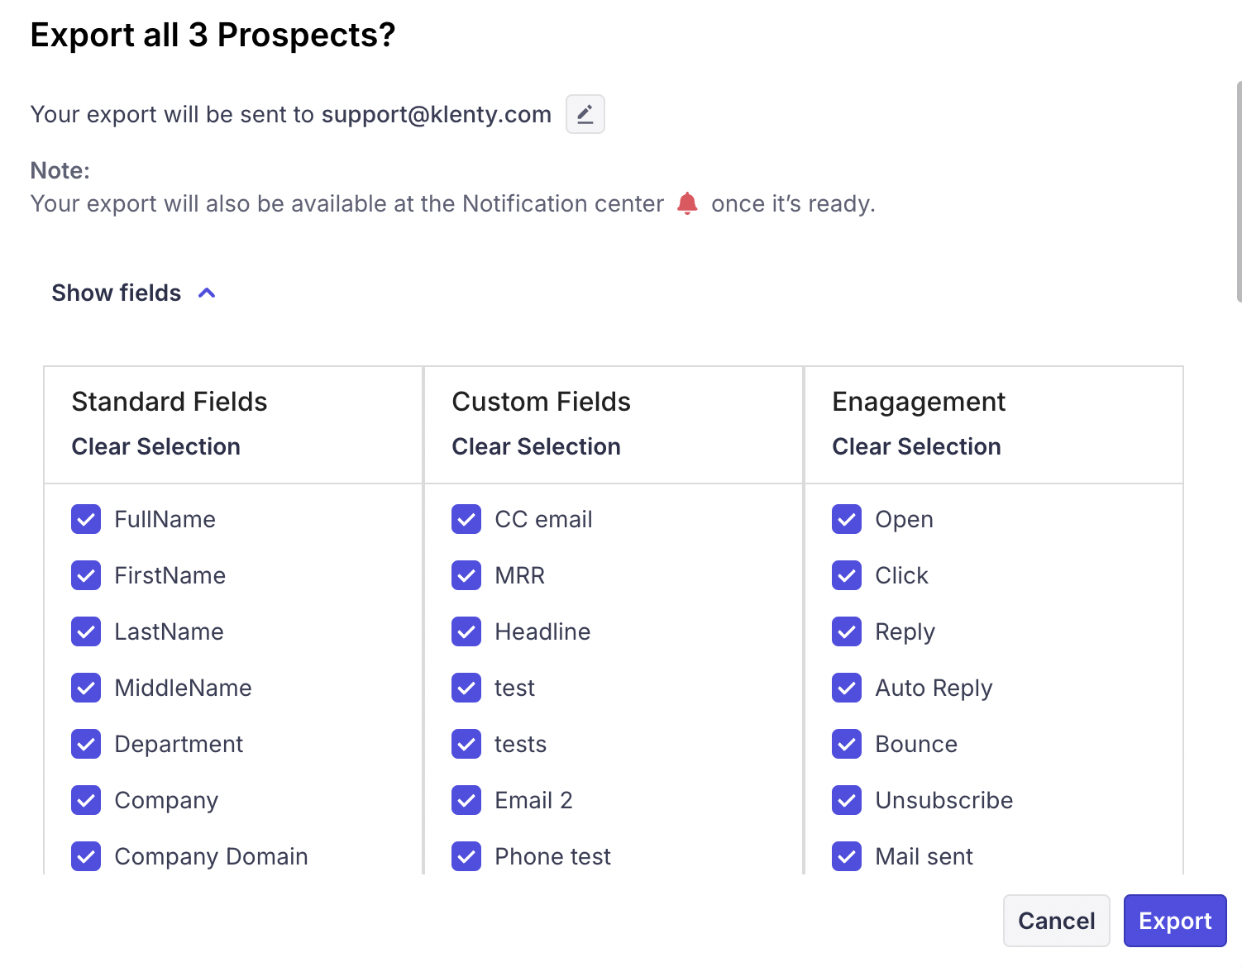Viewport: 1242px width, 967px height.
Task: Clear Selection under Custom Fields
Action: coord(536,446)
